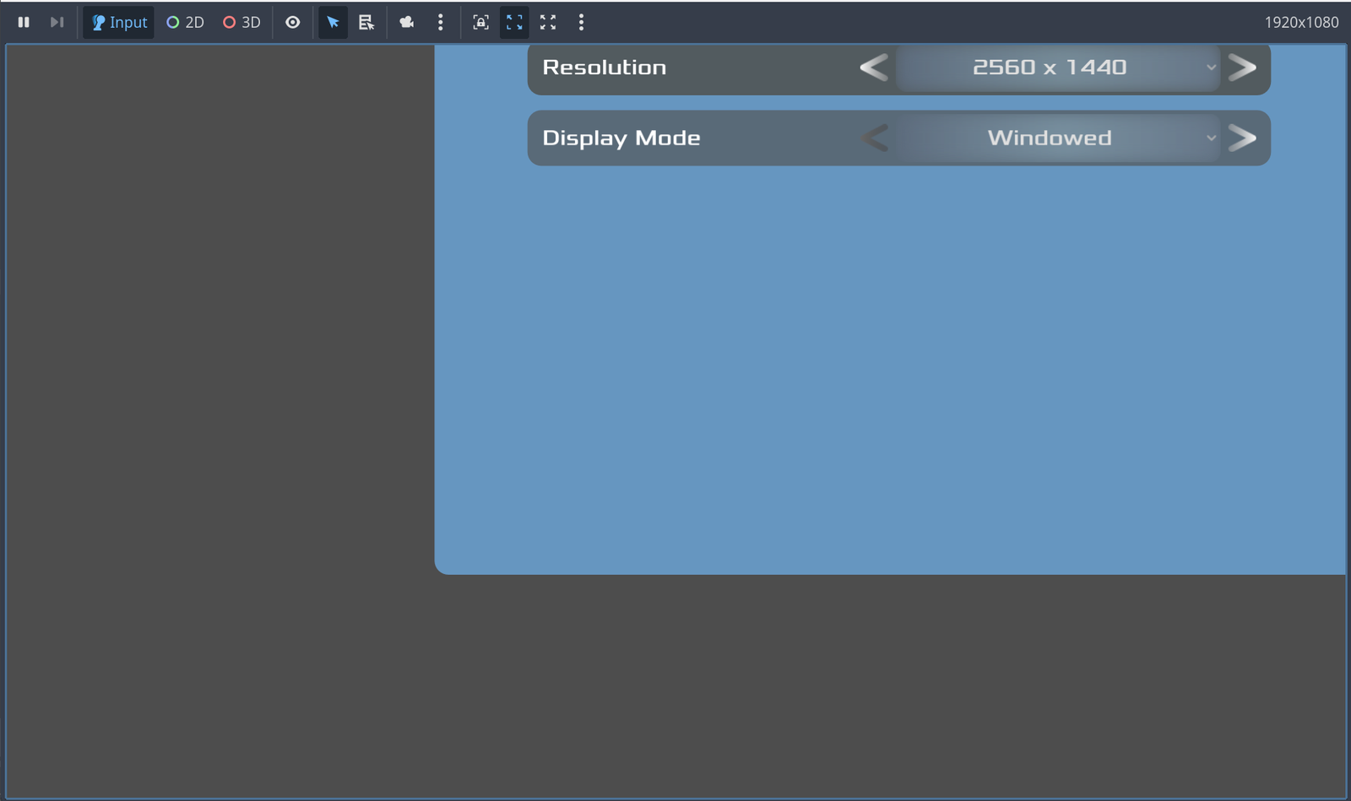
Task: Toggle the selection visibility eye icon
Action: (x=292, y=23)
